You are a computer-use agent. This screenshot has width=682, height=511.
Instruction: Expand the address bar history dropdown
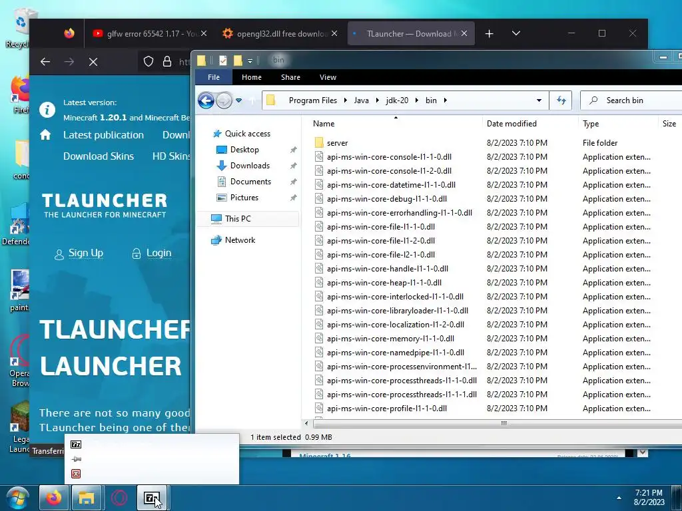[x=539, y=100]
